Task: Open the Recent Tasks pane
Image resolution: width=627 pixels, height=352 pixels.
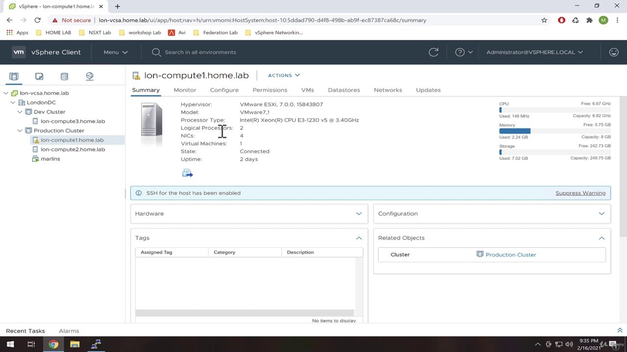Action: 25,331
